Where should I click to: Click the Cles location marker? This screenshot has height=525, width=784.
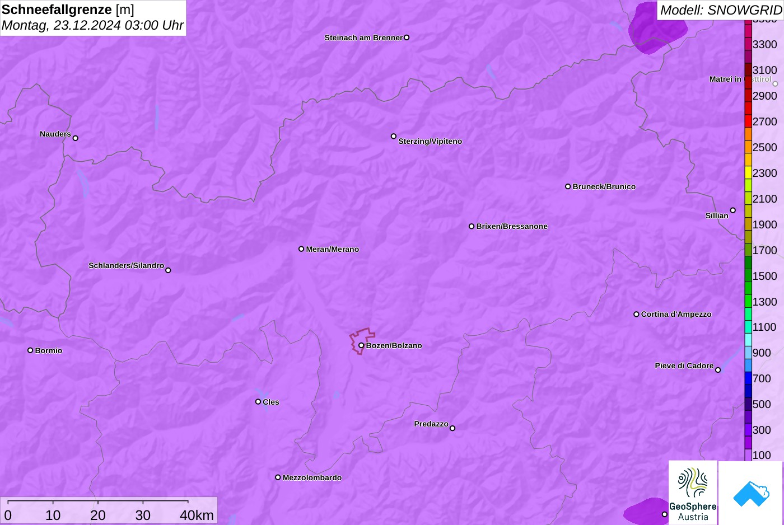(x=258, y=402)
